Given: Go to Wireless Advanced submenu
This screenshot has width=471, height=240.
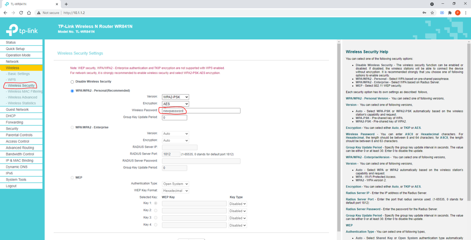Looking at the screenshot, I should (x=21, y=97).
